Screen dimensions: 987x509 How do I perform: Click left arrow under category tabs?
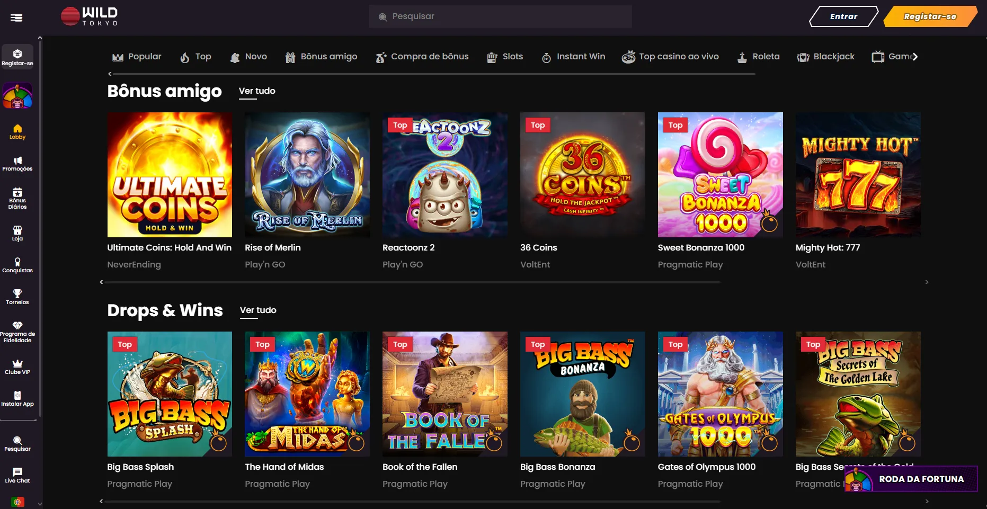click(x=110, y=74)
